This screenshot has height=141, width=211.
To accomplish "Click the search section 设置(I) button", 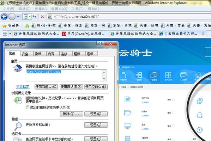I will 96,125.
